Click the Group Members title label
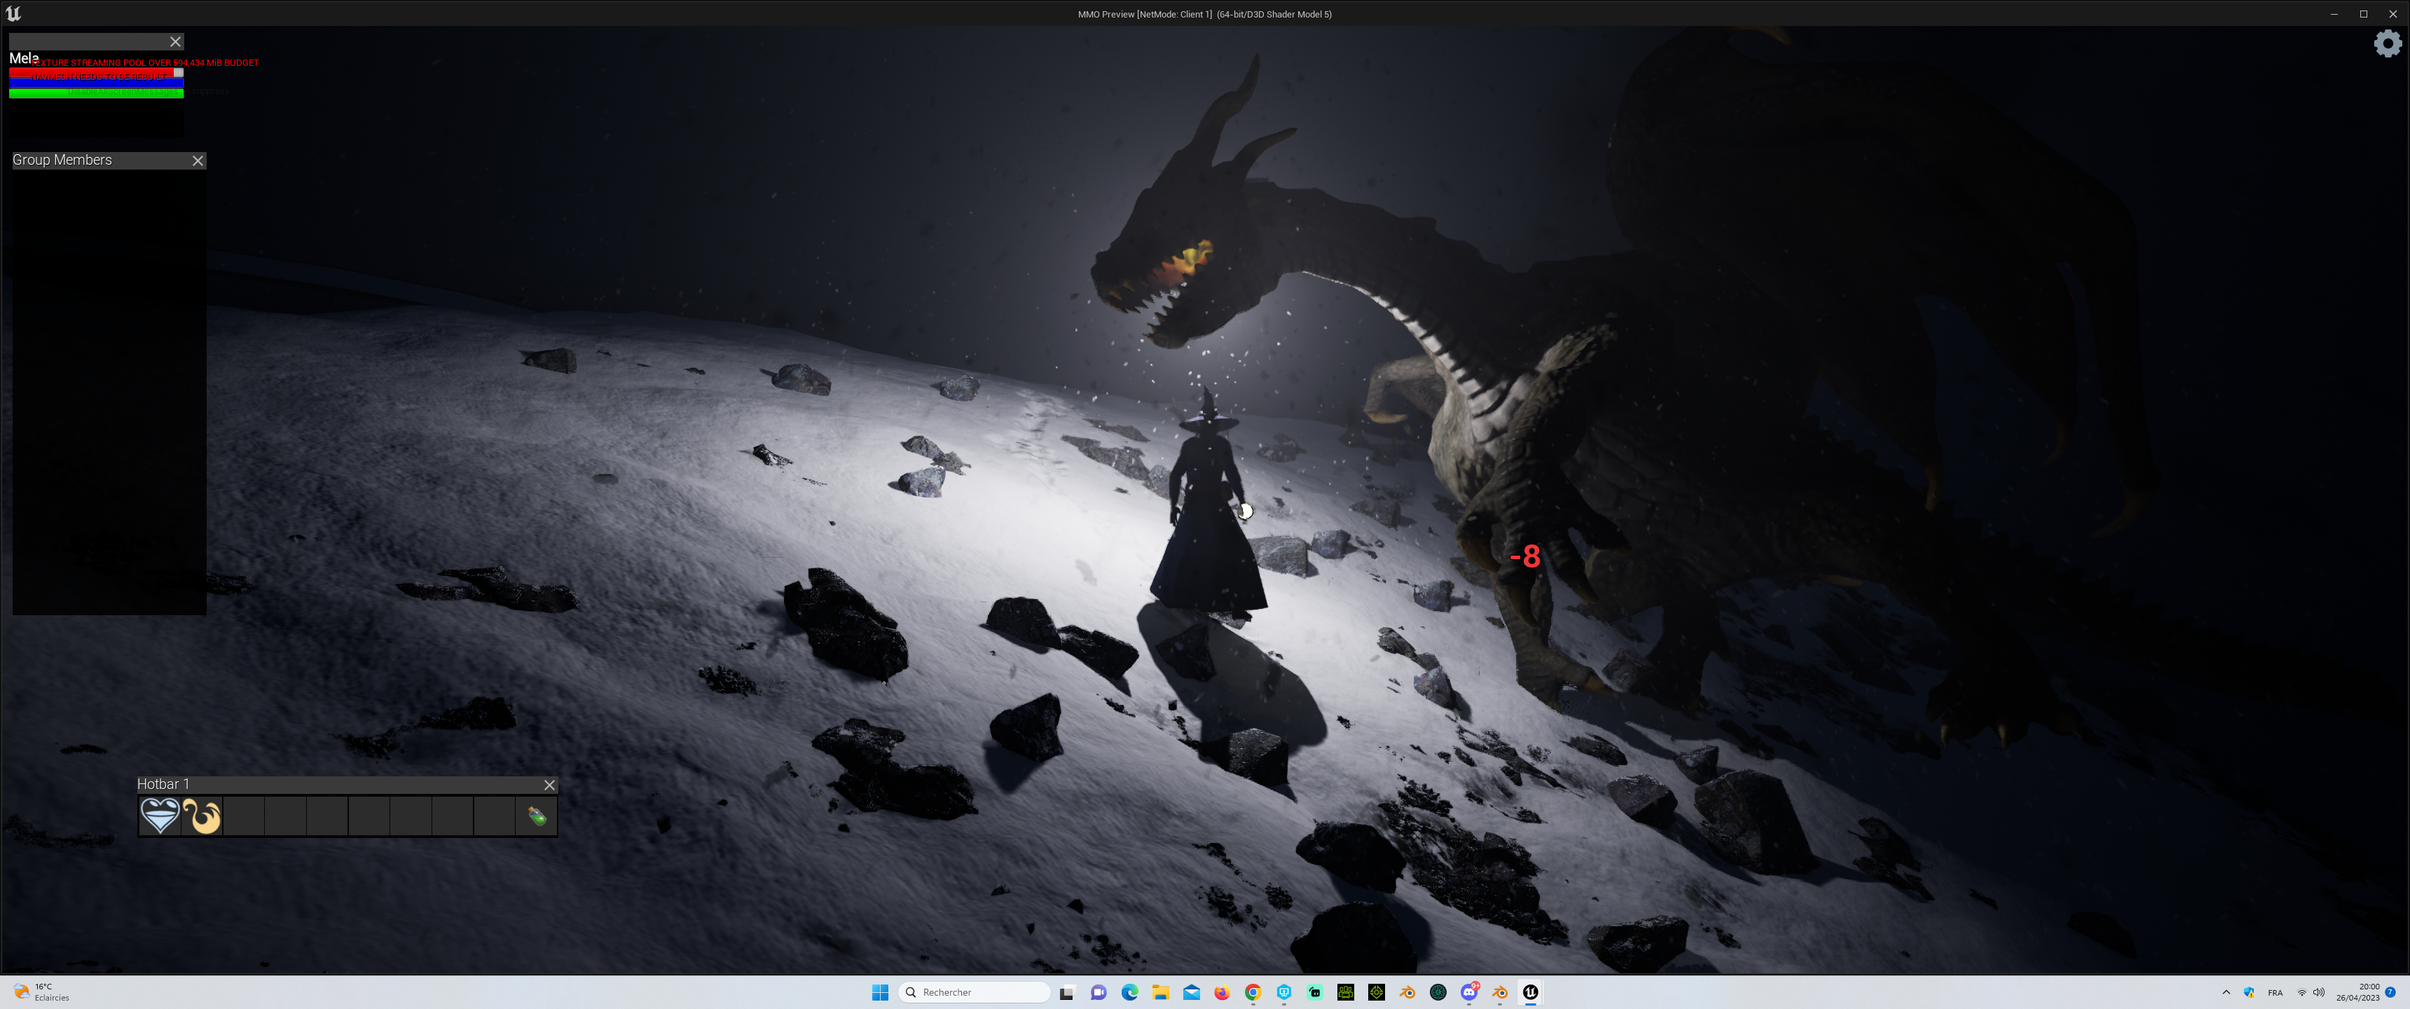2410x1009 pixels. tap(62, 160)
